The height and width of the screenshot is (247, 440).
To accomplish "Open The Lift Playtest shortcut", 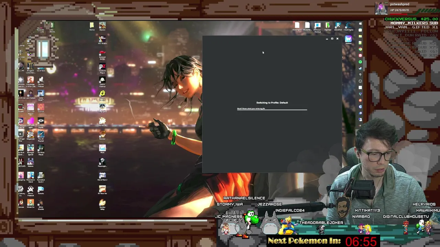I will (x=41, y=136).
